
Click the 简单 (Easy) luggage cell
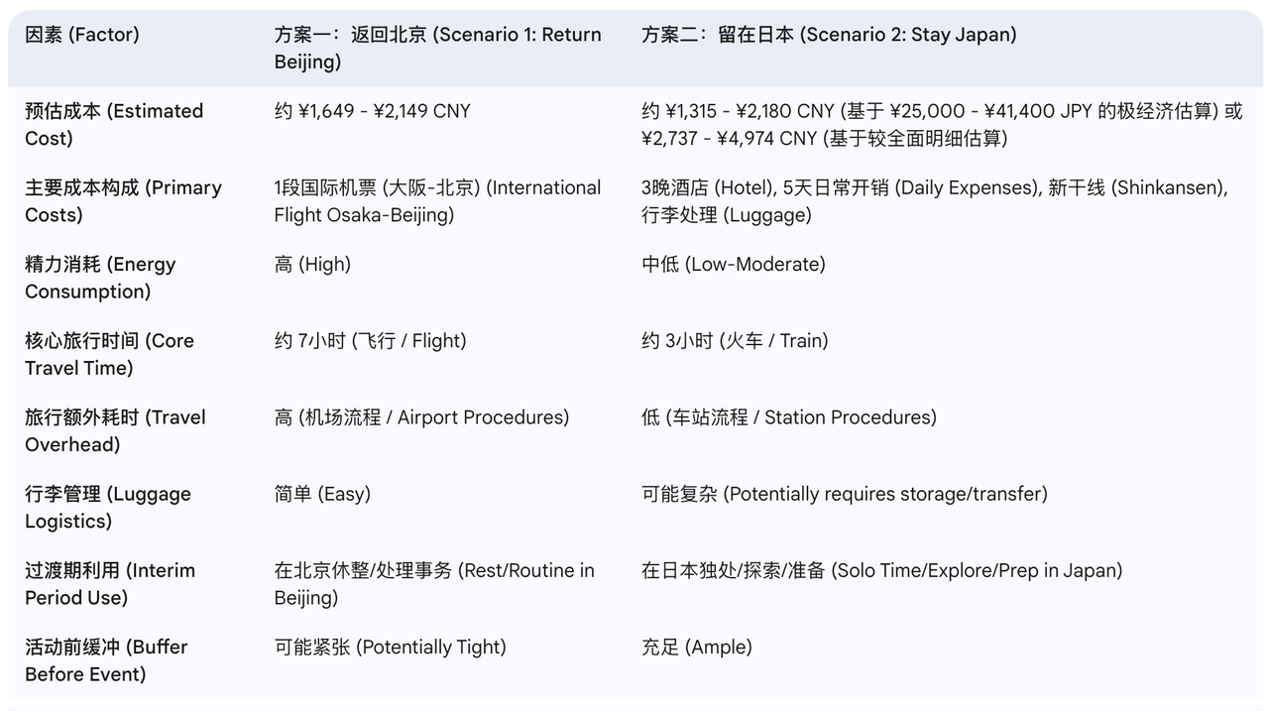pos(322,494)
